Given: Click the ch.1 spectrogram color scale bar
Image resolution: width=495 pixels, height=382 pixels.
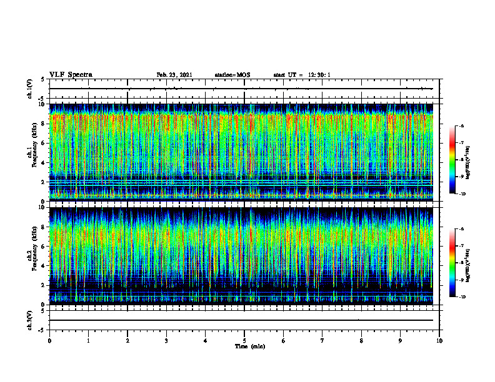Looking at the screenshot, I should (x=452, y=160).
